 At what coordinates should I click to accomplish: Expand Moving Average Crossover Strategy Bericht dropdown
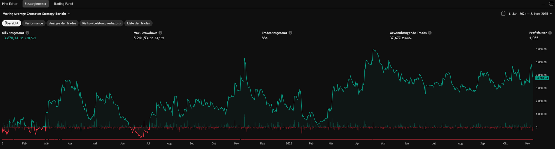coord(69,14)
